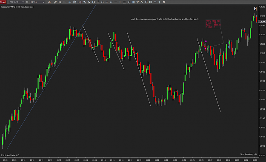The width and height of the screenshot is (266, 162).
Task: Click the eraser remove-drawings icon
Action: pyautogui.click(x=164, y=2)
